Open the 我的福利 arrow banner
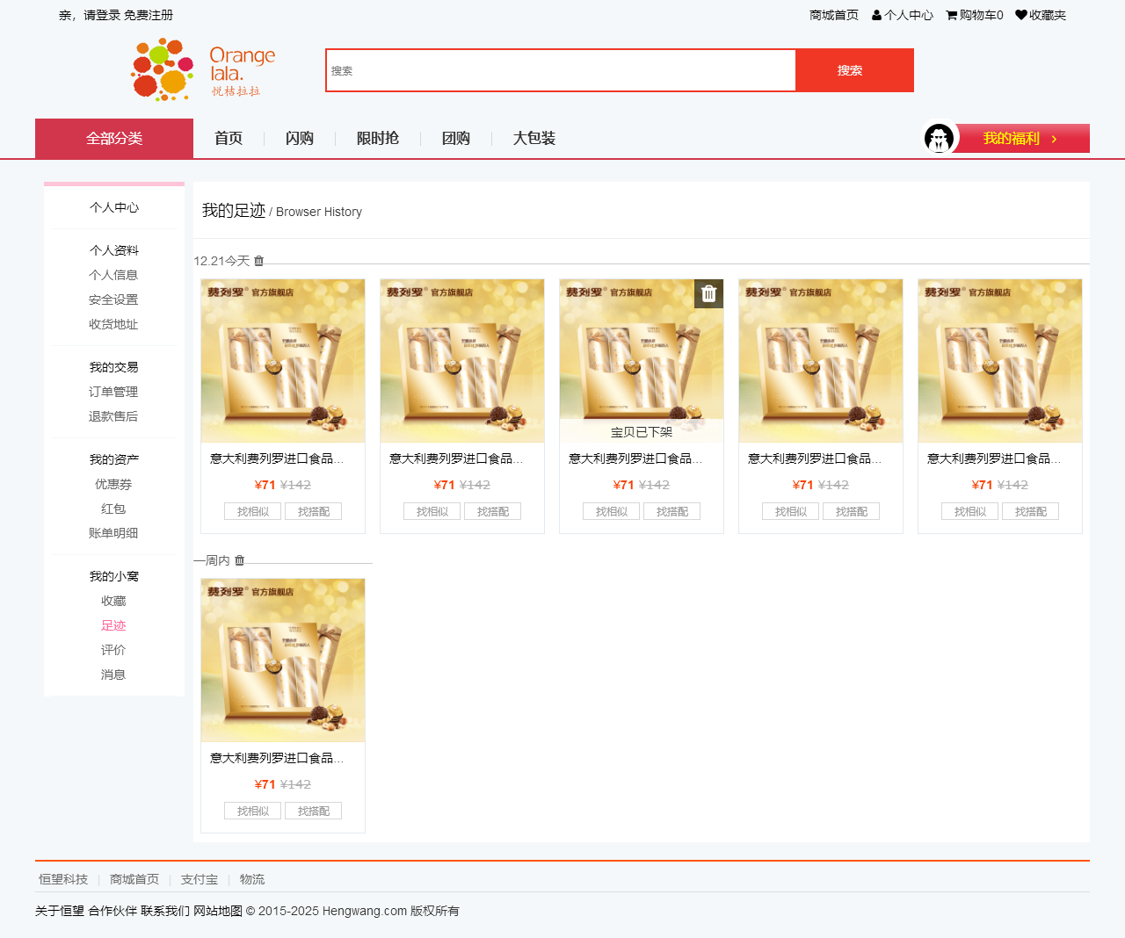 (1022, 139)
